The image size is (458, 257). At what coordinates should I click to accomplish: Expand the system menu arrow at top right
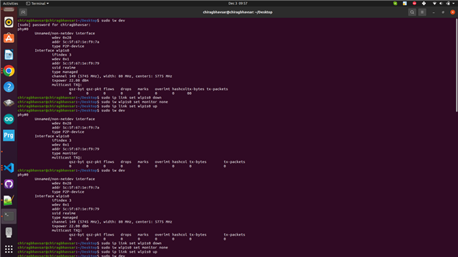pos(453,4)
